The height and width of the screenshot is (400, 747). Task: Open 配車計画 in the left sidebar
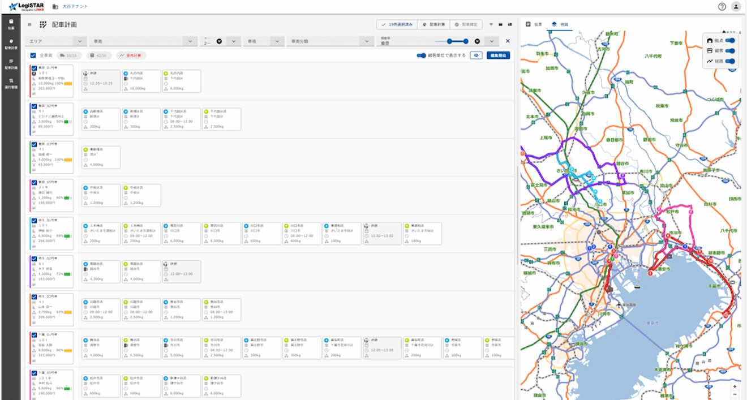(11, 64)
